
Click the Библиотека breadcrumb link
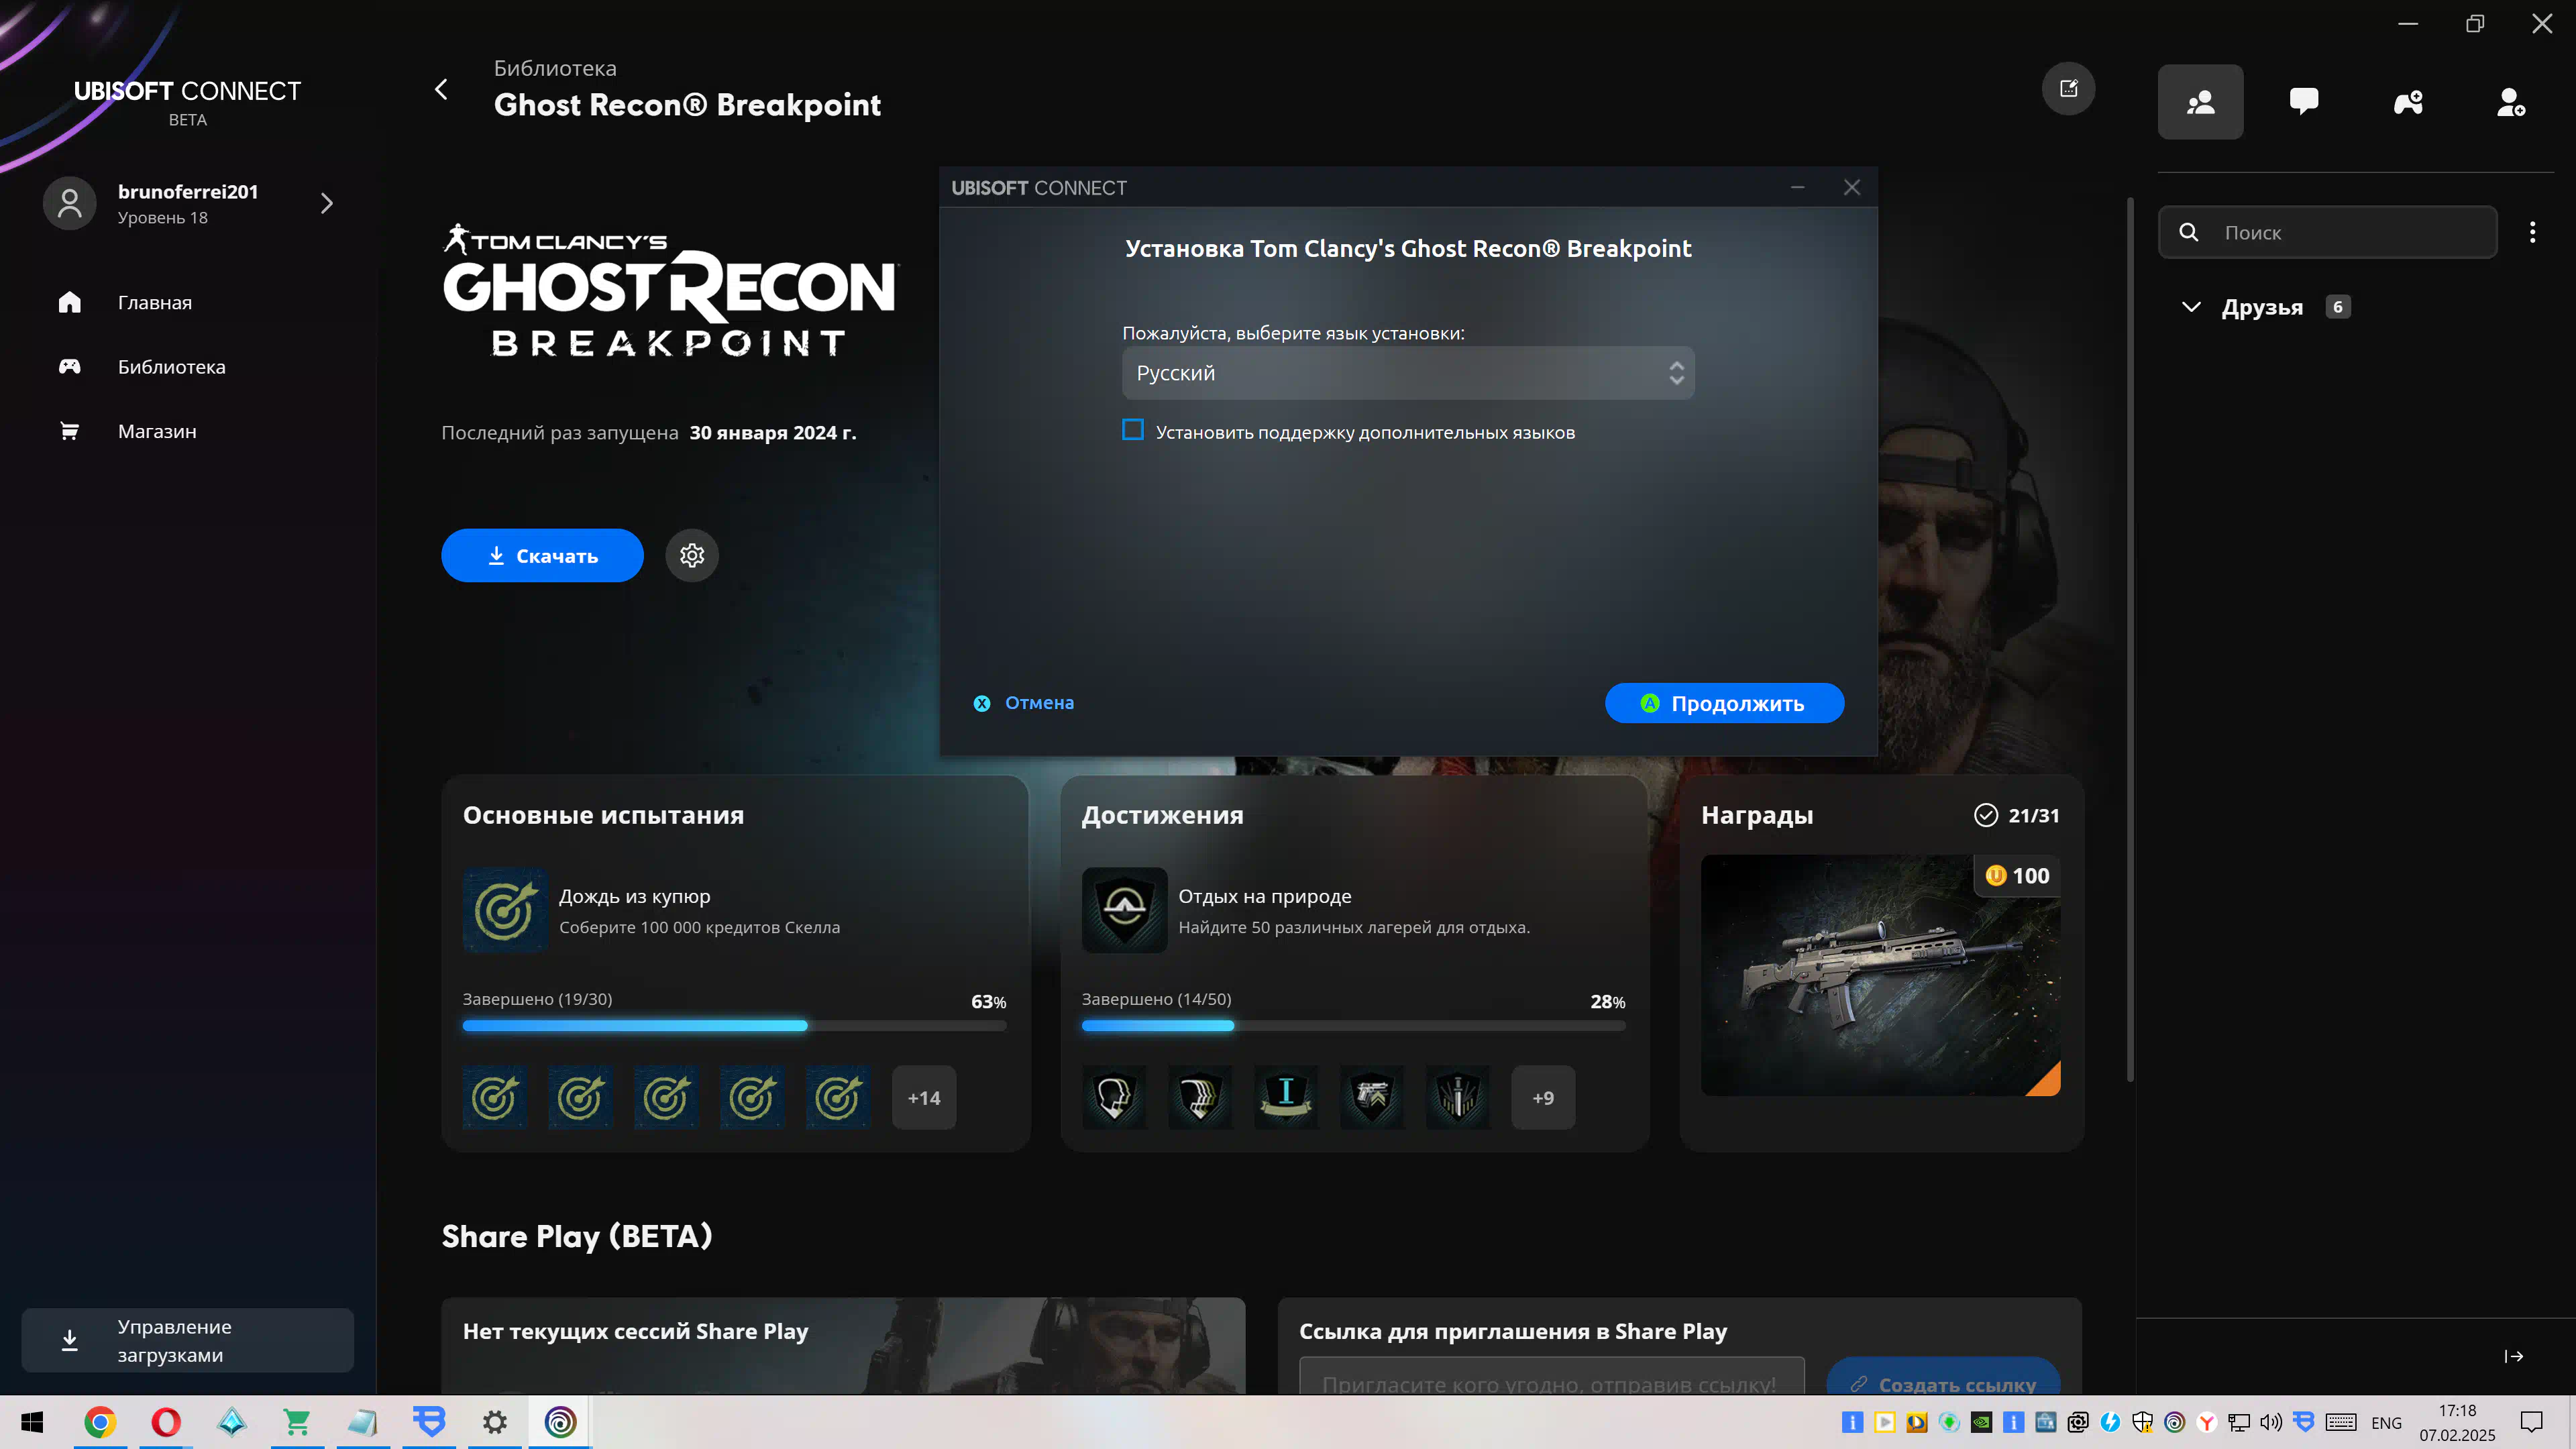(555, 68)
